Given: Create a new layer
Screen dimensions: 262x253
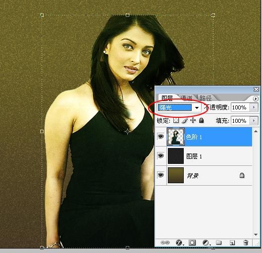Looking at the screenshot, I should pyautogui.click(x=232, y=243).
